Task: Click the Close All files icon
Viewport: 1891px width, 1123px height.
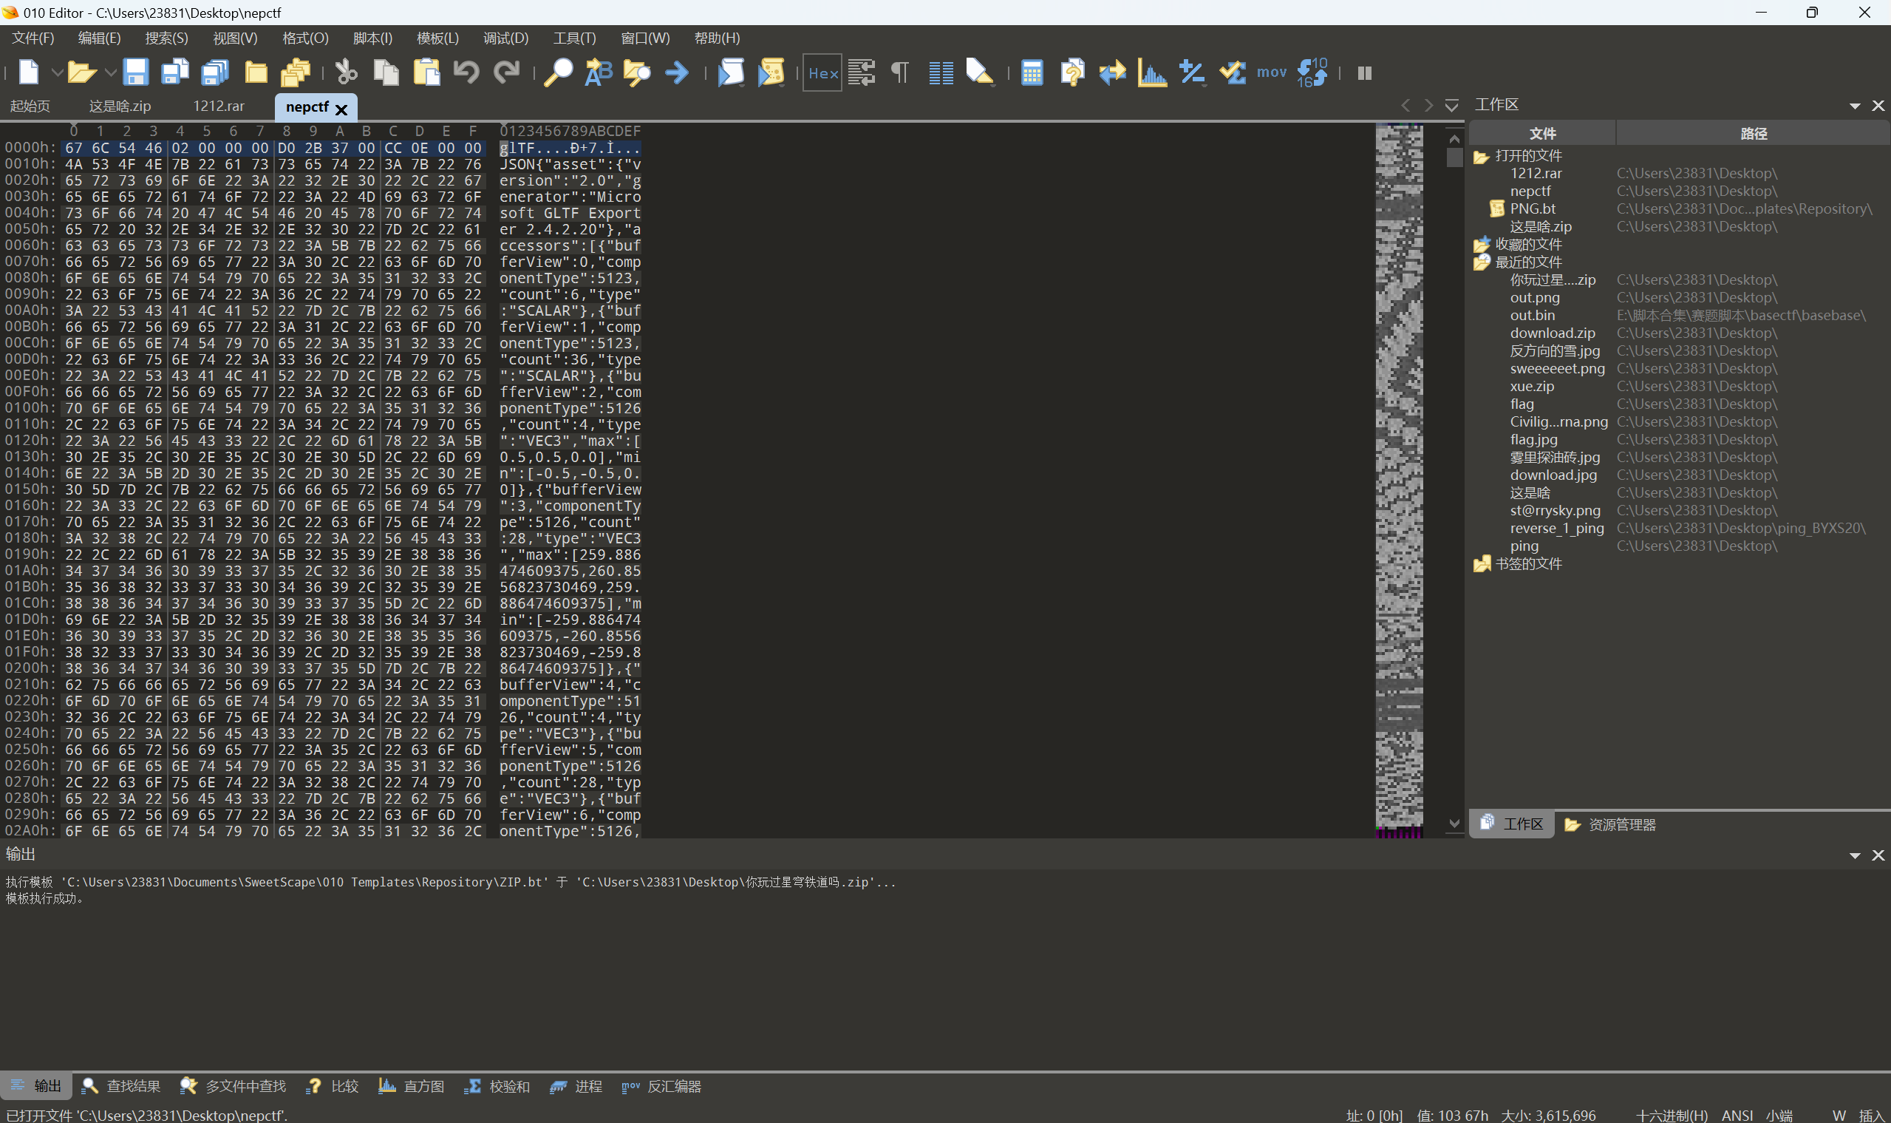Action: [x=296, y=72]
